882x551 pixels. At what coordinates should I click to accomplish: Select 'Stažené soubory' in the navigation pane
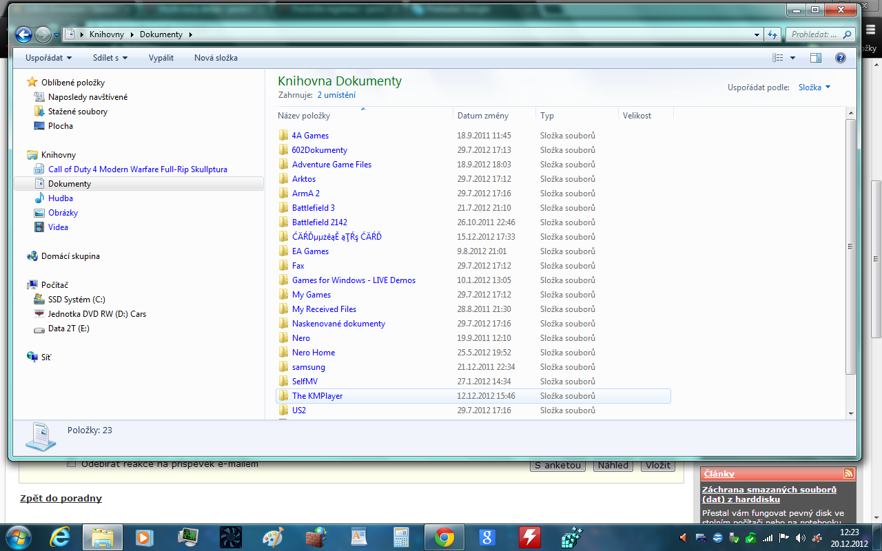[x=78, y=112]
